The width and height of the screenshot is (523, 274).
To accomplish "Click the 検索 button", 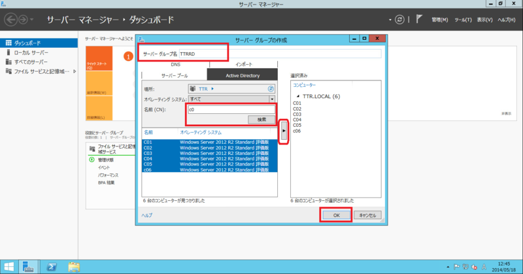I will [261, 120].
